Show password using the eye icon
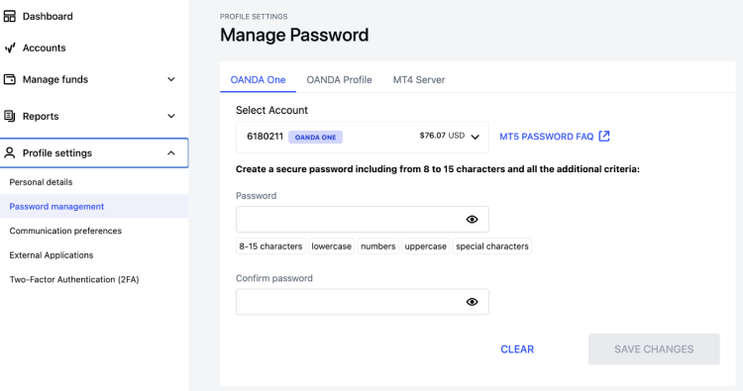This screenshot has width=743, height=391. [472, 219]
